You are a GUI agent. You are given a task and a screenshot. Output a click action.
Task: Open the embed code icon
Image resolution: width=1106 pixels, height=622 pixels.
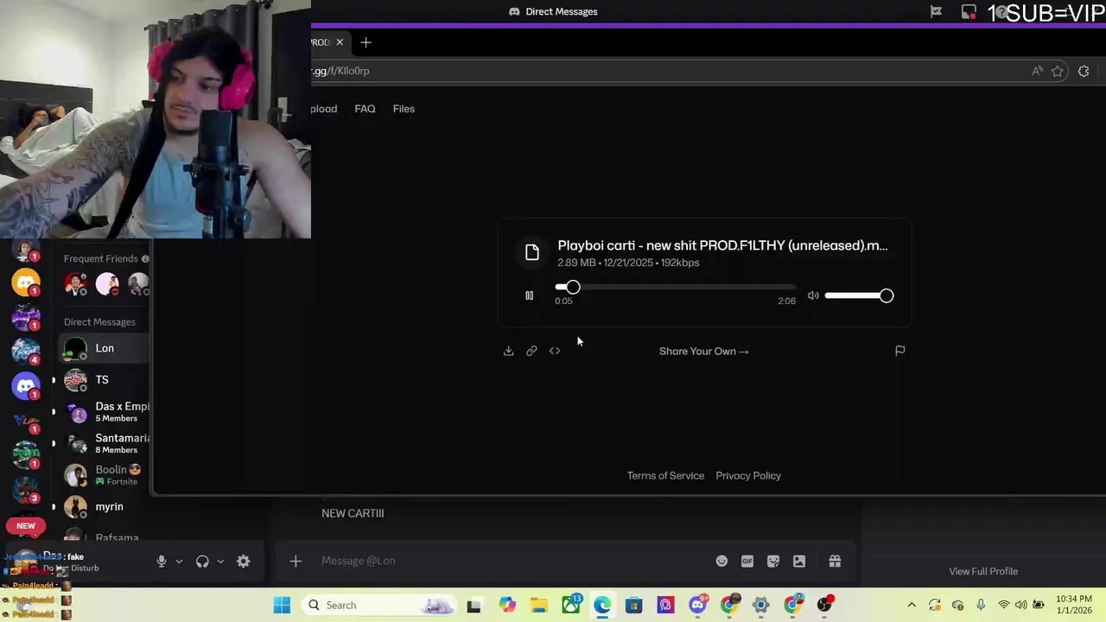[x=555, y=351]
